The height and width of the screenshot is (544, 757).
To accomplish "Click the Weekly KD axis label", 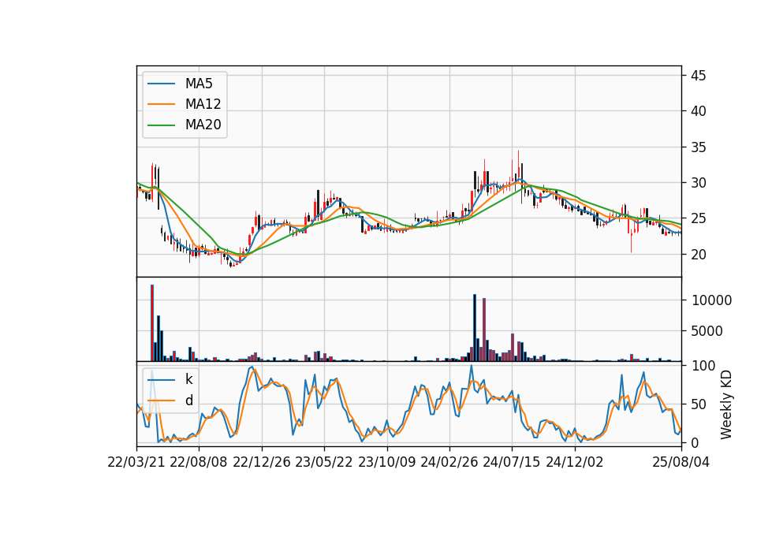I will pyautogui.click(x=725, y=404).
